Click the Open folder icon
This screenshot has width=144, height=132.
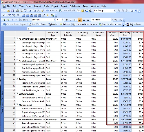pyautogui.click(x=8, y=11)
